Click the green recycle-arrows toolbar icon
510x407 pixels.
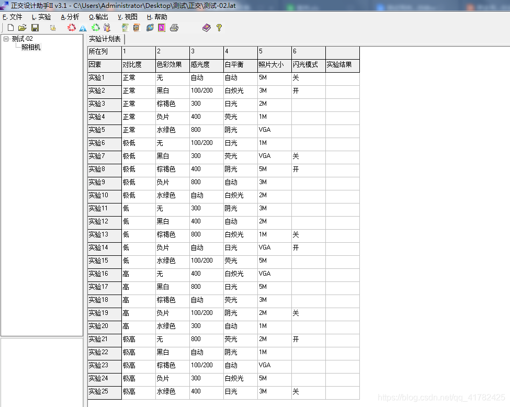[x=96, y=28]
